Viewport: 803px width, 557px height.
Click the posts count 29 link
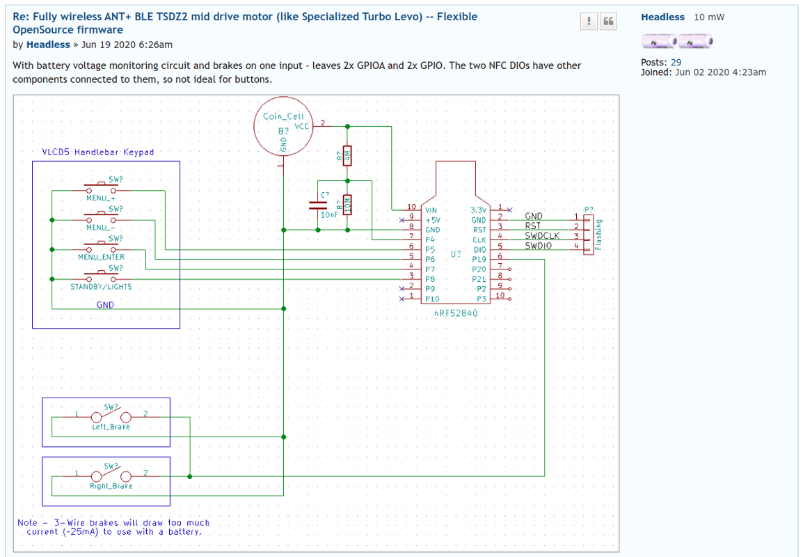coord(676,63)
